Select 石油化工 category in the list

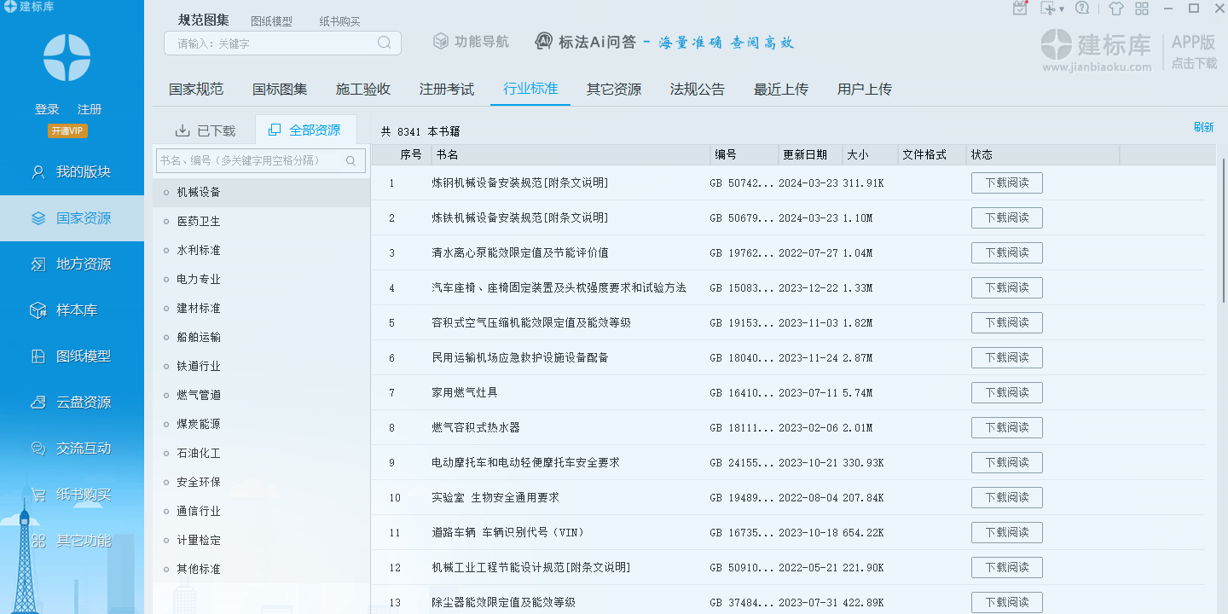pyautogui.click(x=199, y=453)
